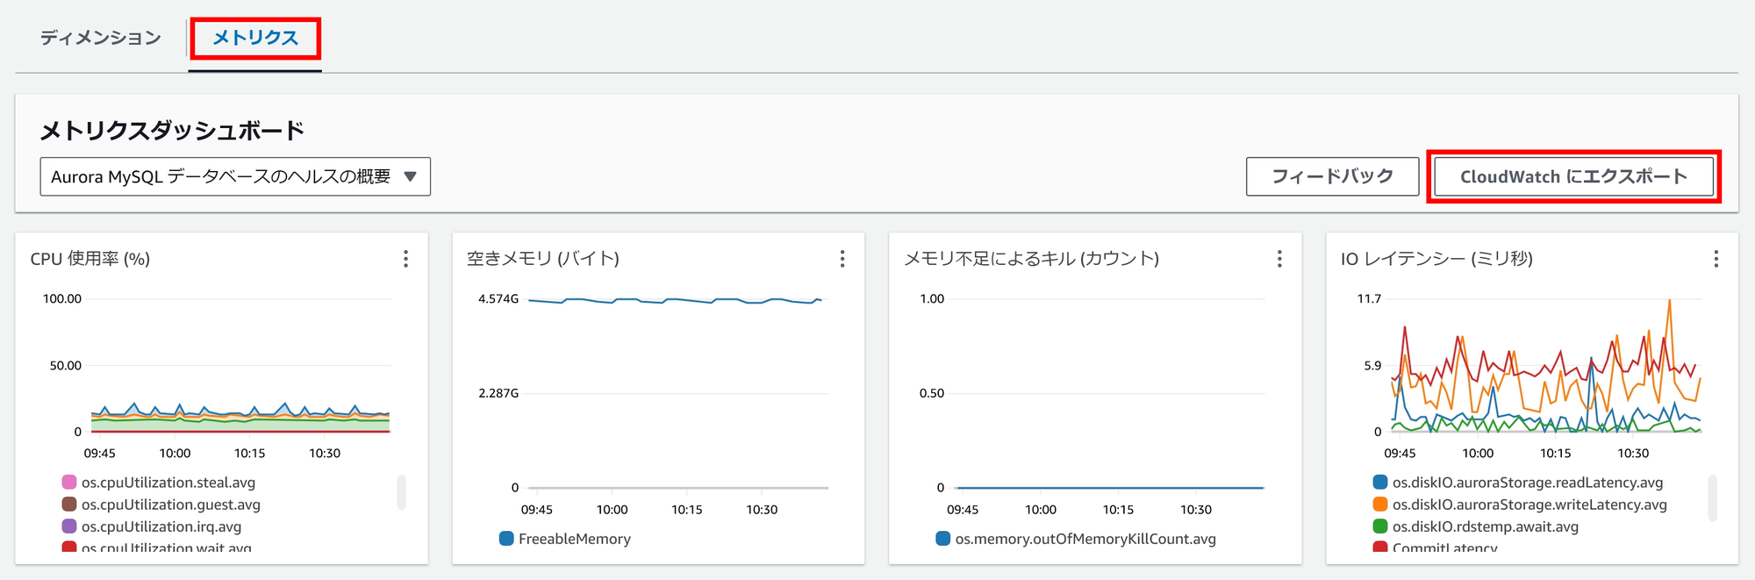Click the フィードバック button
Screen dimensions: 1755x580
pyautogui.click(x=1332, y=176)
